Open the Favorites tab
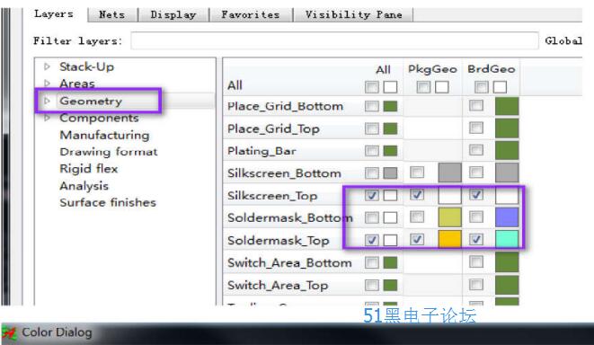The height and width of the screenshot is (345, 594). pos(251,14)
